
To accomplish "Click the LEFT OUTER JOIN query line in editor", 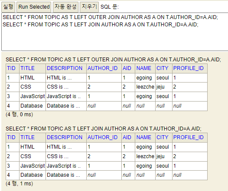I will [110, 17].
